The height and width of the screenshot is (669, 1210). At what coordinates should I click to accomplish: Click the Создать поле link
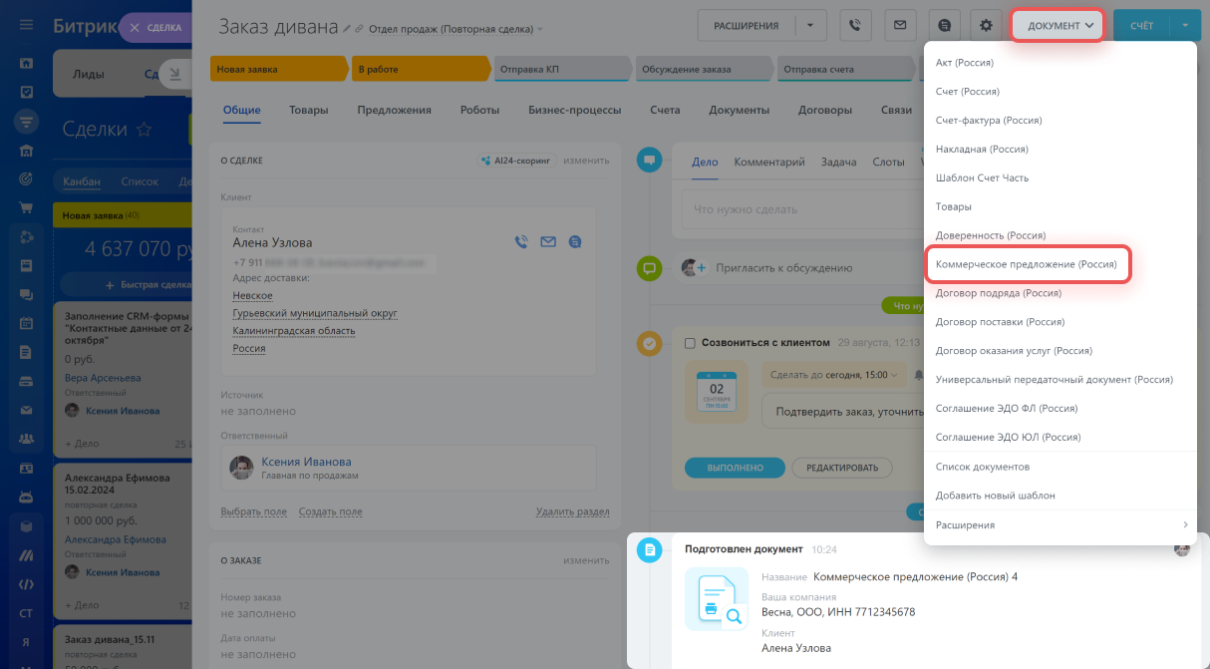(x=331, y=511)
